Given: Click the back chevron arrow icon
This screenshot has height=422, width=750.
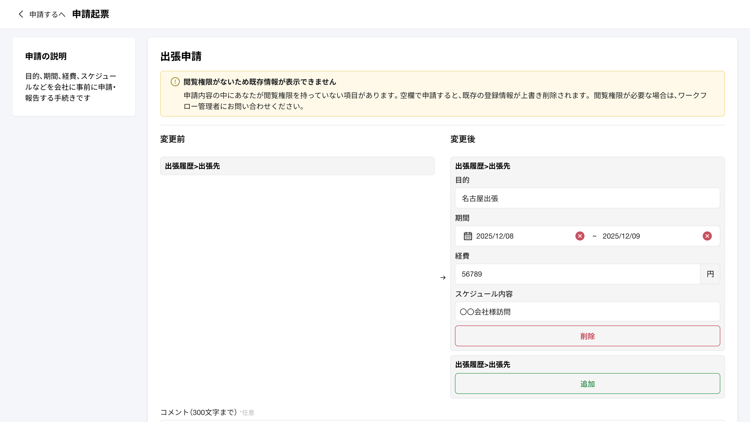Looking at the screenshot, I should 21,14.
